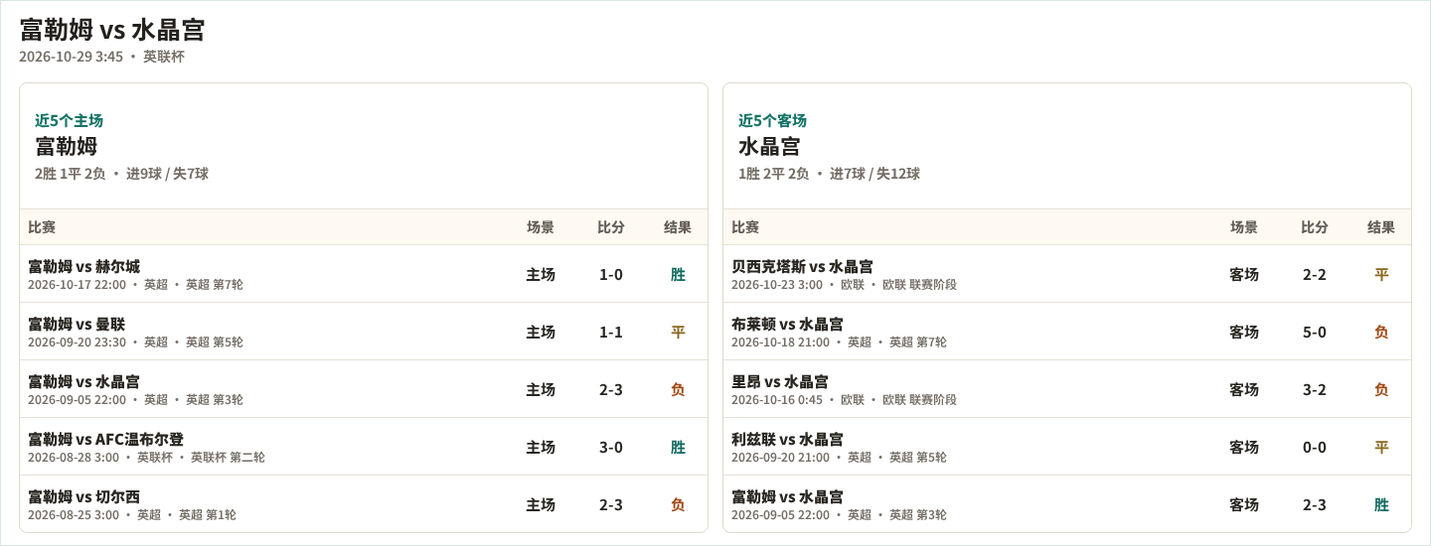
Task: Click 比分 column header in 近5个客场 table
Action: 1315,227
